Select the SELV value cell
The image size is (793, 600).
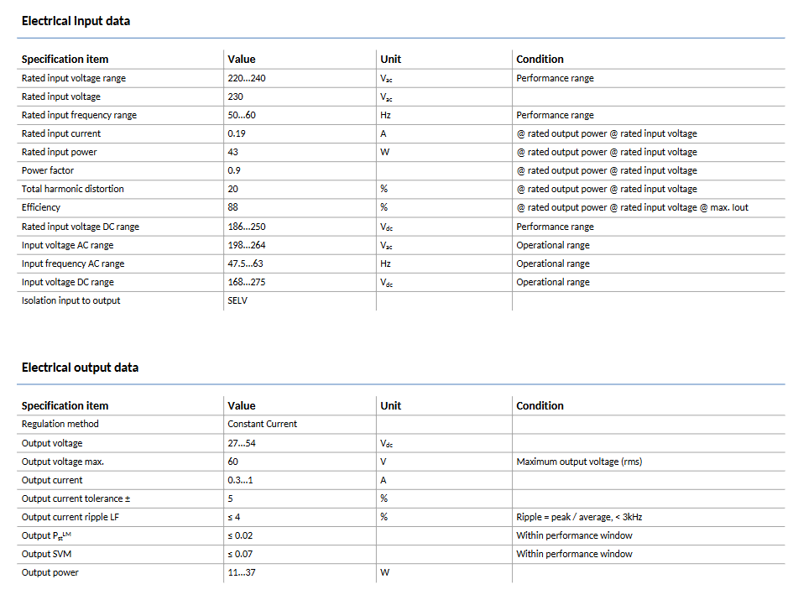pyautogui.click(x=237, y=300)
